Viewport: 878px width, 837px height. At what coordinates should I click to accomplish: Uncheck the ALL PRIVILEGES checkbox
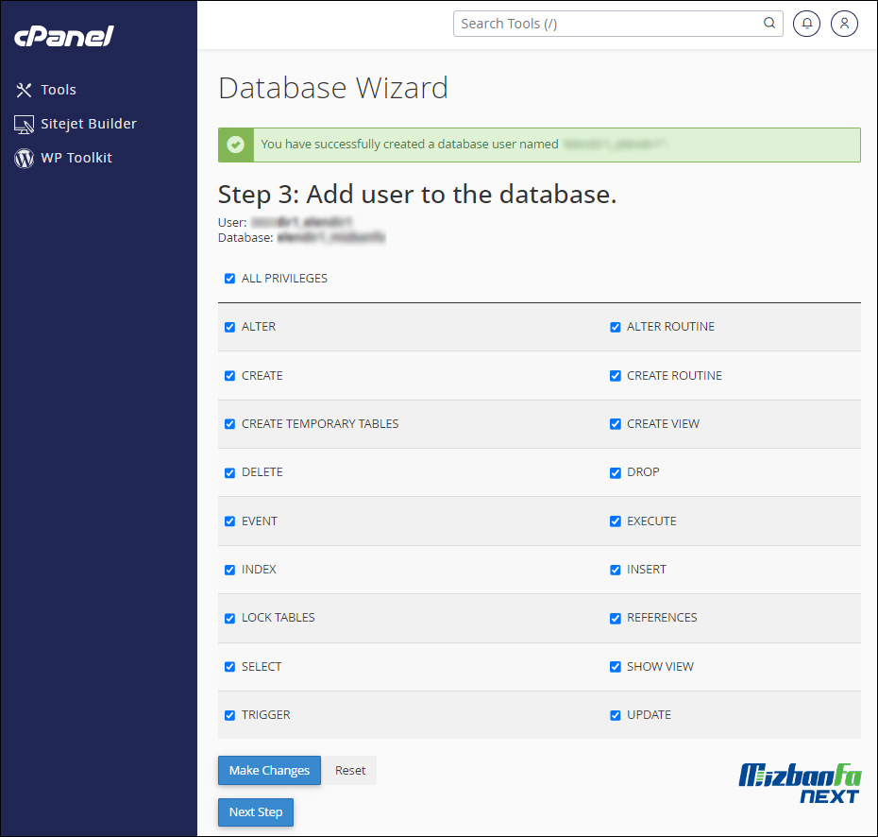click(229, 279)
